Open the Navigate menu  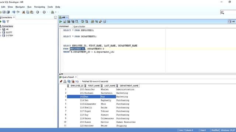(20, 7)
